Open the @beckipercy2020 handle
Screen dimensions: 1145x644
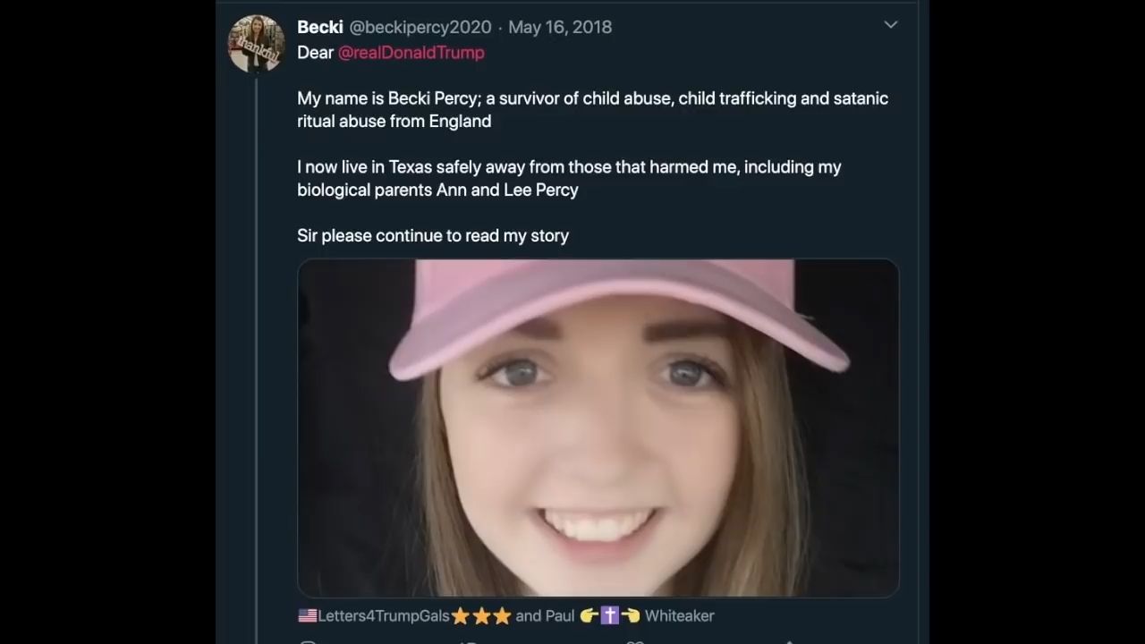pos(420,27)
